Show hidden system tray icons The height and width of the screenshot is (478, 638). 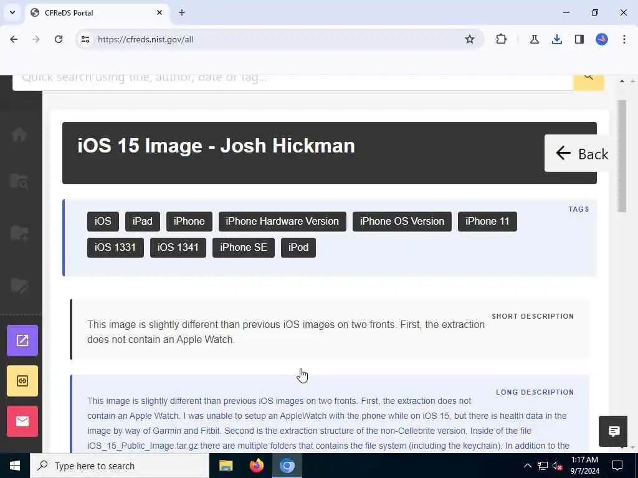(527, 466)
